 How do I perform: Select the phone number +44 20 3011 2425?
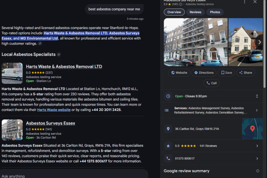tap(106, 110)
